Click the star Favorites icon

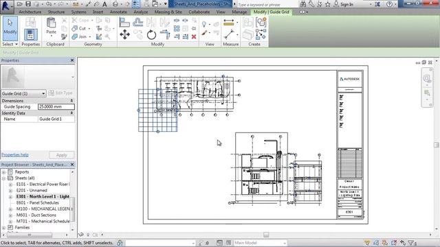(x=328, y=4)
